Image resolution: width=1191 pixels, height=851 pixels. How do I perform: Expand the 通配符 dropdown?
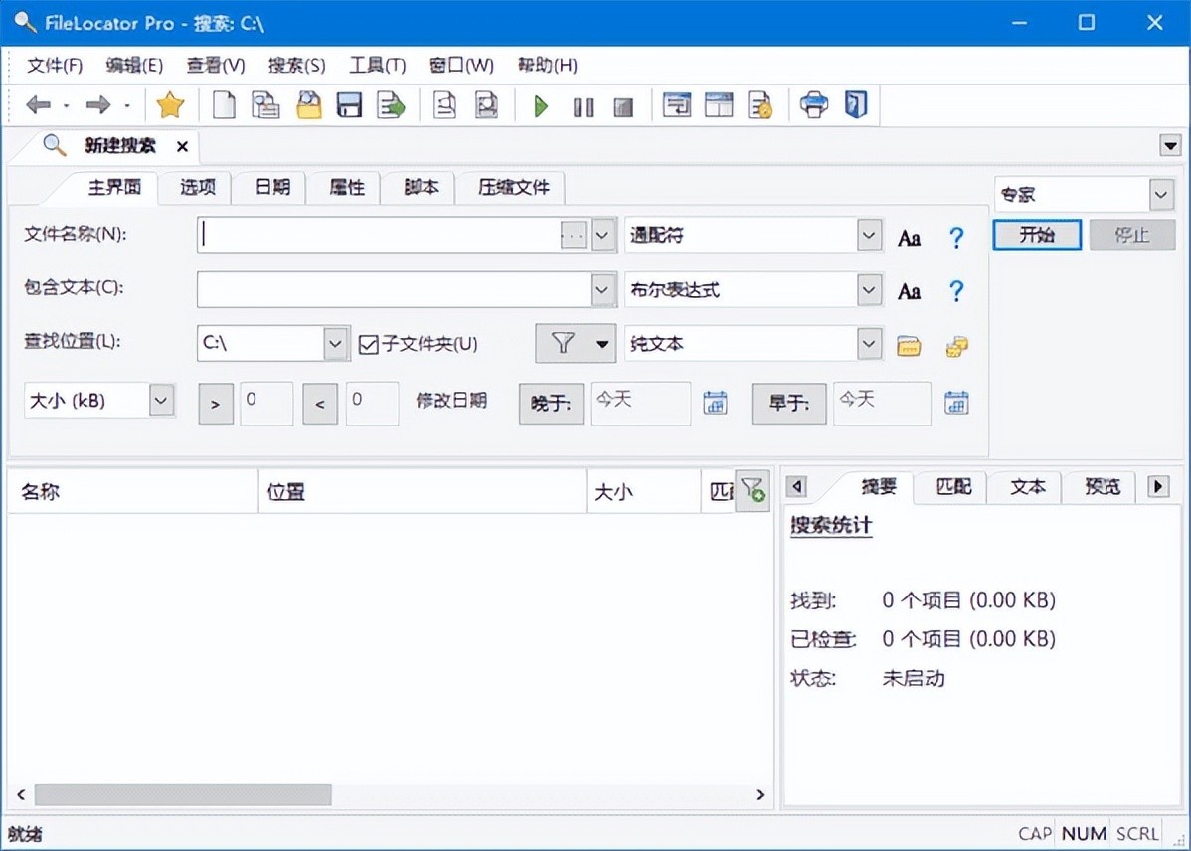coord(870,236)
